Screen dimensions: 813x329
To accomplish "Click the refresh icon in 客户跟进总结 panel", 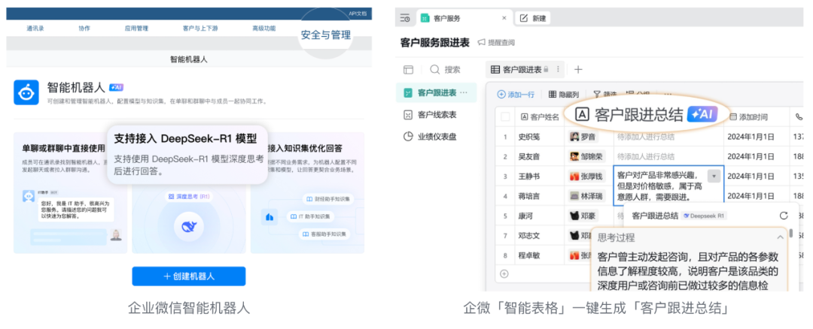I will [784, 215].
